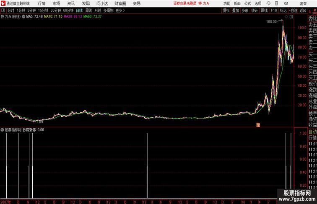Click the mobile phone icon
Image resolution: width=317 pixels, height=204 pixels.
[x=276, y=3]
